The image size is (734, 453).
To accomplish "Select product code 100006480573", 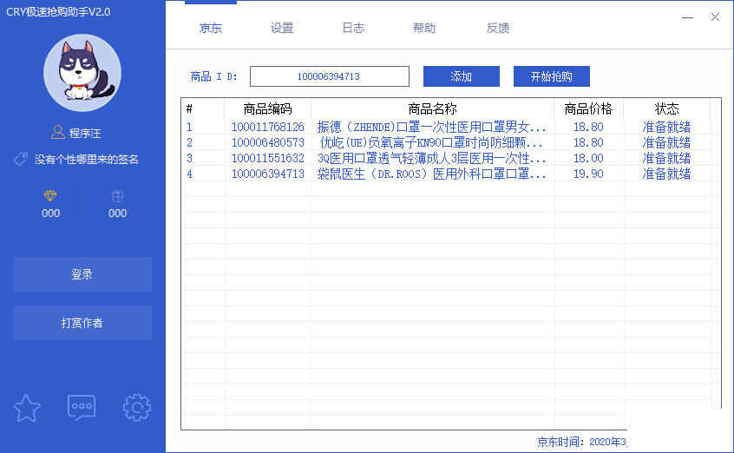I will (x=268, y=142).
